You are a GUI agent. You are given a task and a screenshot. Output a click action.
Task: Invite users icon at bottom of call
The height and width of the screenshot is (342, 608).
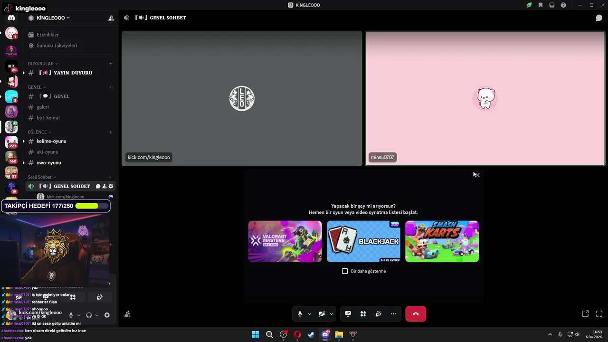pos(128,314)
